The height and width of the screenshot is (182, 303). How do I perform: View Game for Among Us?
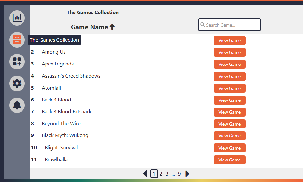click(229, 52)
